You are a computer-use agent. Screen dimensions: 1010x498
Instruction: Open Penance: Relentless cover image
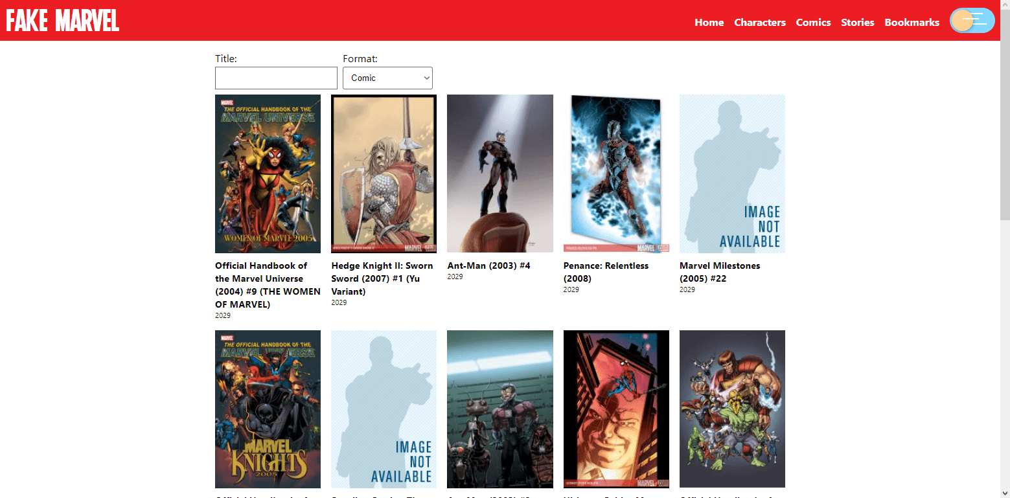coord(616,174)
